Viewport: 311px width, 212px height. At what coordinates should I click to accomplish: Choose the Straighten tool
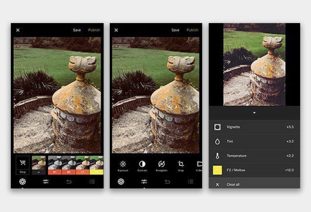click(161, 164)
